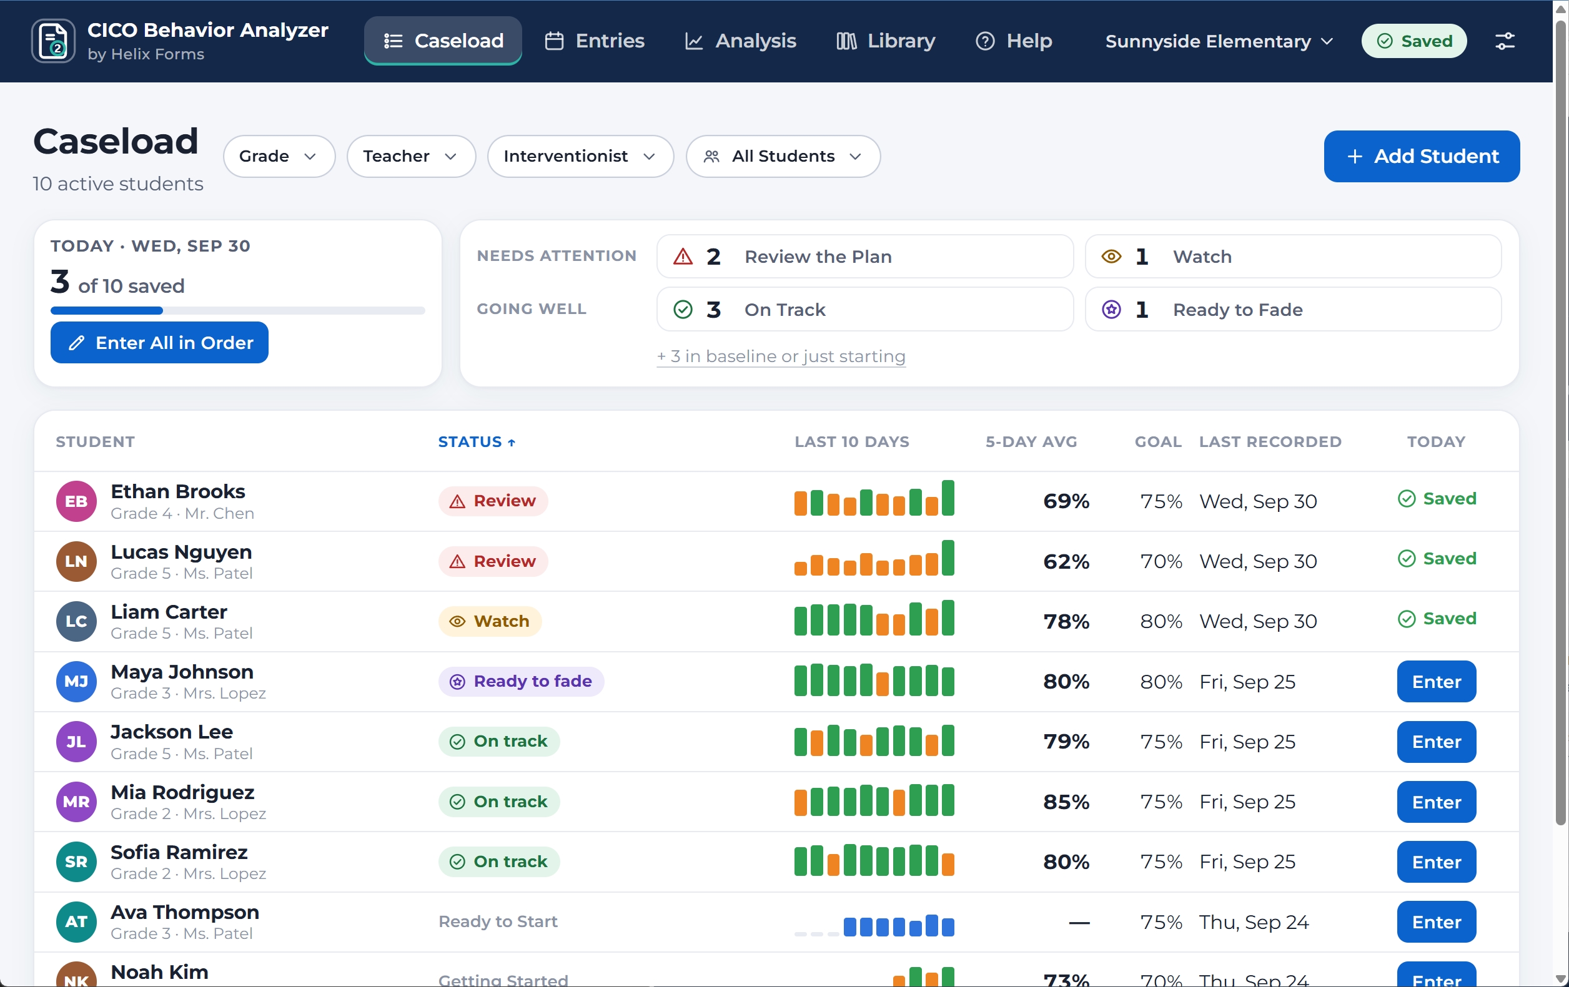
Task: Expand the All Students dropdown
Action: pyautogui.click(x=783, y=156)
